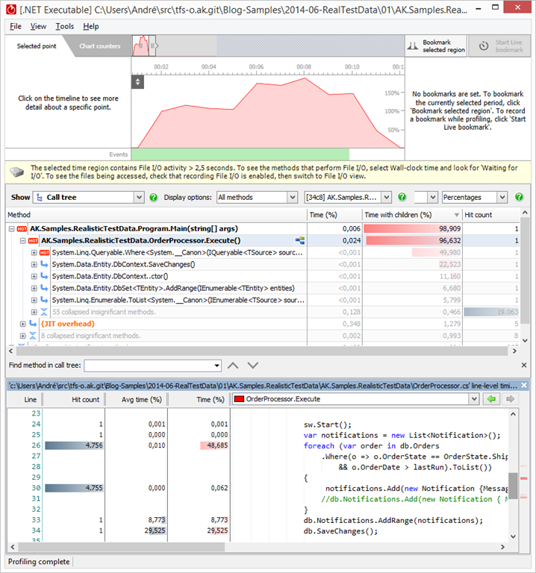
Task: Click the overview timeline selection handle
Action: click(x=152, y=46)
